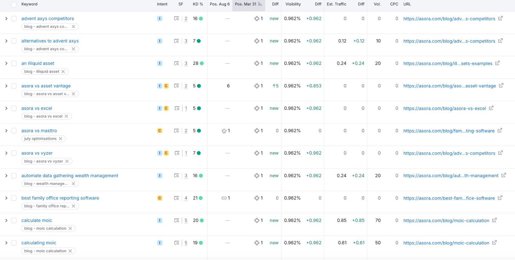Open keyword link 'calculate moic'
The image size is (515, 260).
[x=37, y=220]
